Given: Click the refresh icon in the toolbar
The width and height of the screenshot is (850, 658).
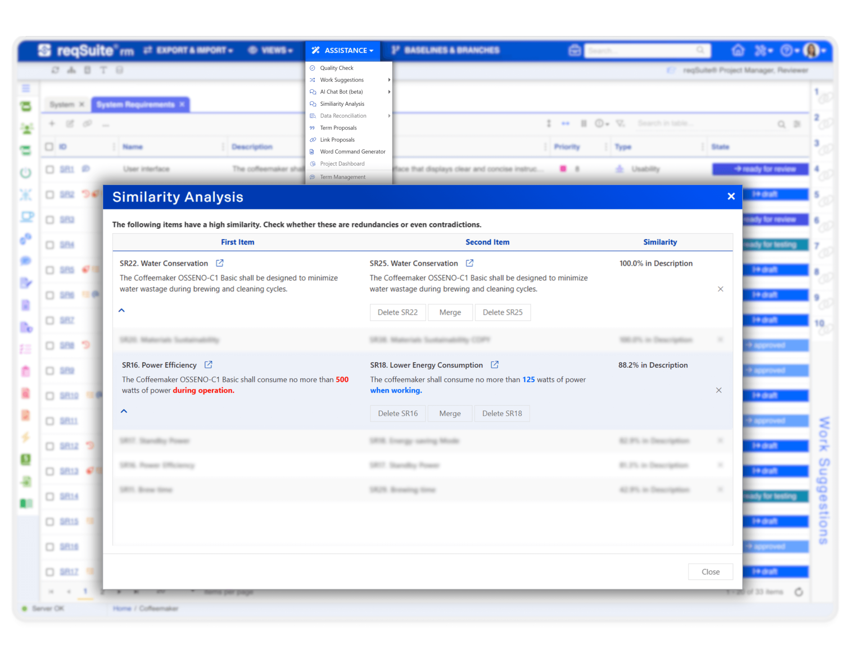Looking at the screenshot, I should pos(56,70).
